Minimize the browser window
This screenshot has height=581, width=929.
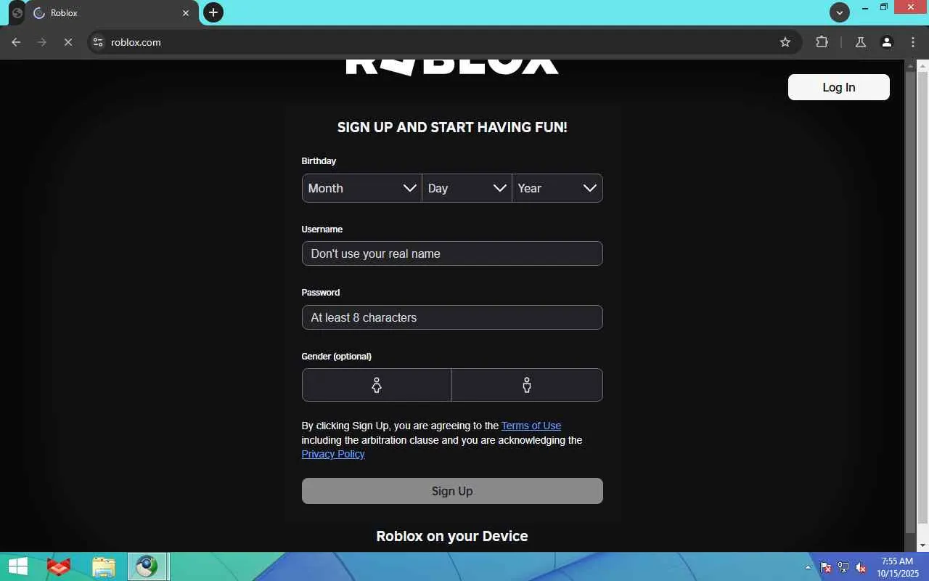(865, 7)
